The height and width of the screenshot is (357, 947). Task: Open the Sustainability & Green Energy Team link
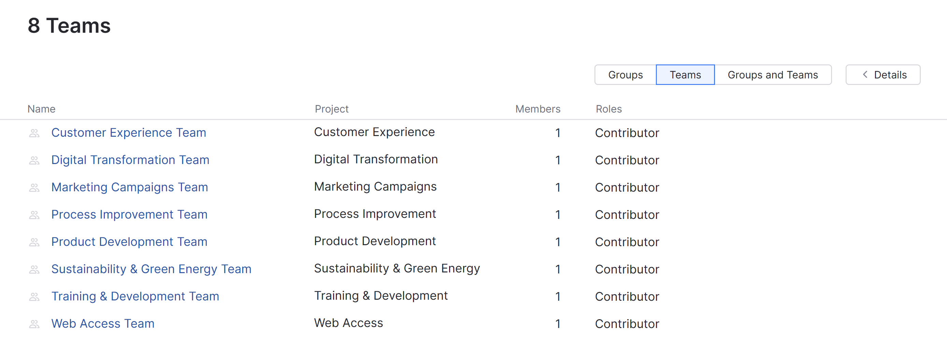[x=151, y=269]
